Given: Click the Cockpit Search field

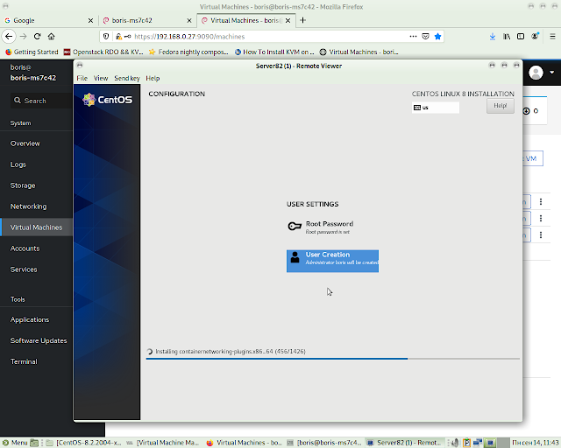Looking at the screenshot, I should (41, 101).
